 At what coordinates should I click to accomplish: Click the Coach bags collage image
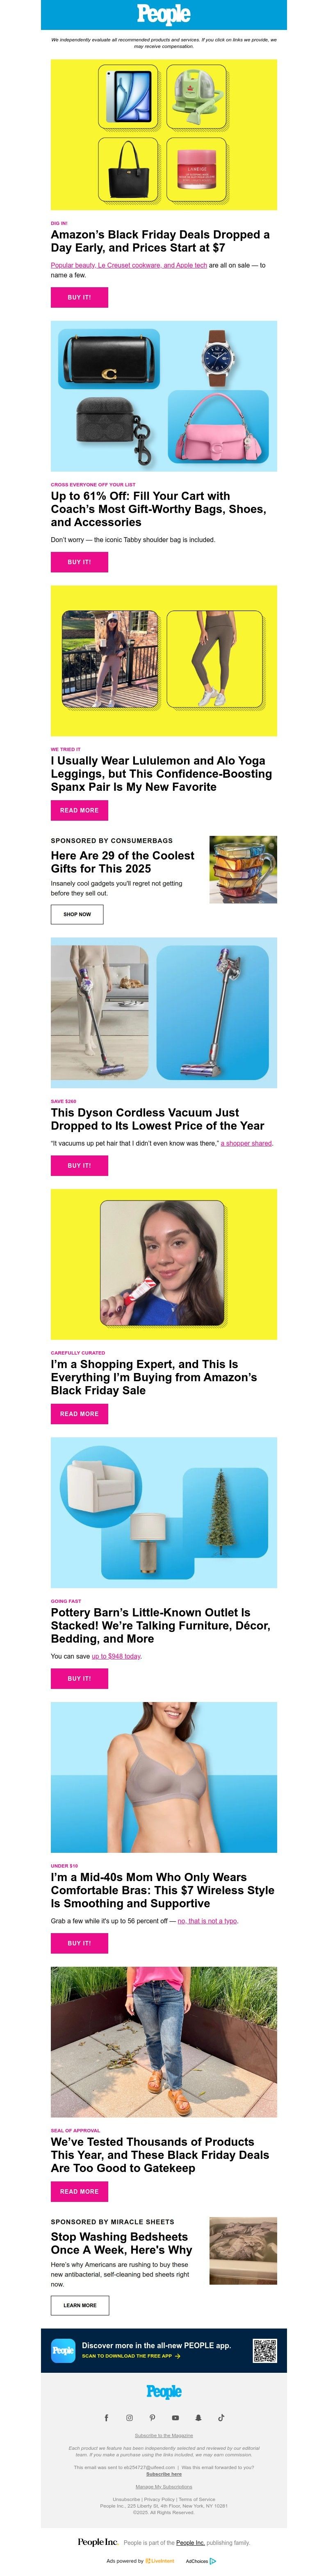tap(164, 396)
